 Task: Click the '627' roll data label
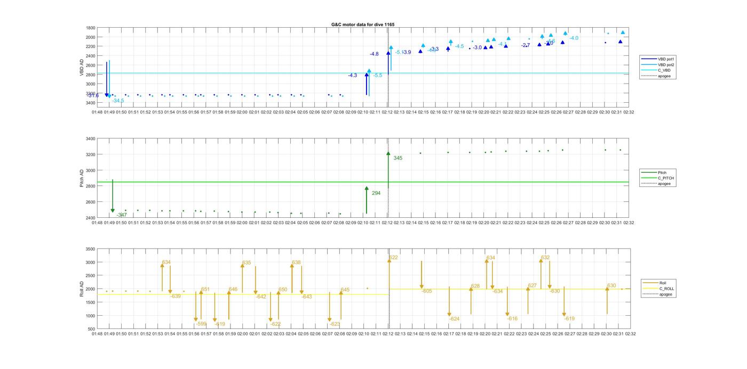(x=532, y=286)
